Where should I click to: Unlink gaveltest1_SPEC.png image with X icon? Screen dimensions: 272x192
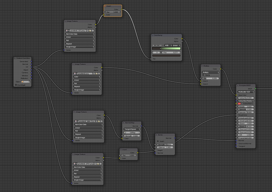[101, 164]
